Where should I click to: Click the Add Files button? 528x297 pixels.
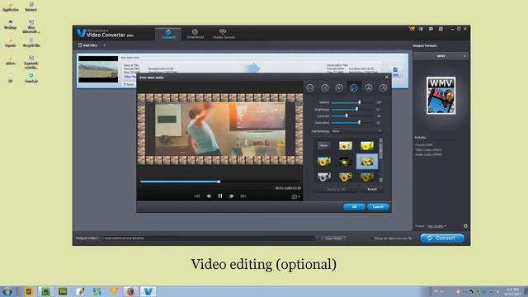click(x=88, y=45)
